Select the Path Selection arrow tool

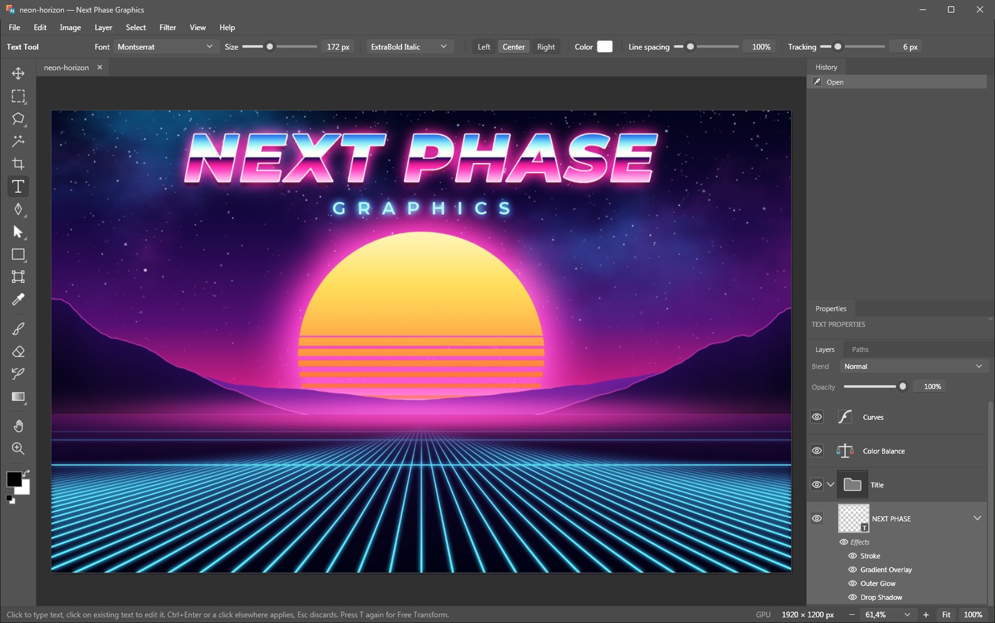click(x=18, y=232)
